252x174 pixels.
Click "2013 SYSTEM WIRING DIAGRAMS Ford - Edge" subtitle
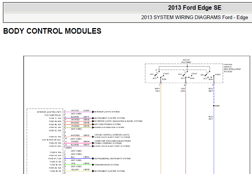[195, 17]
